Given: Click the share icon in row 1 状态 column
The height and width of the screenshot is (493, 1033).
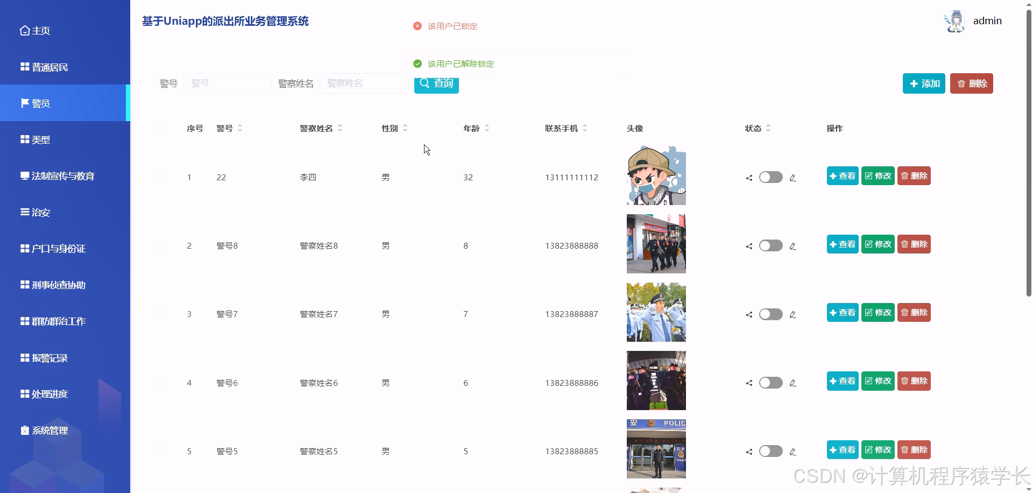Looking at the screenshot, I should point(748,177).
